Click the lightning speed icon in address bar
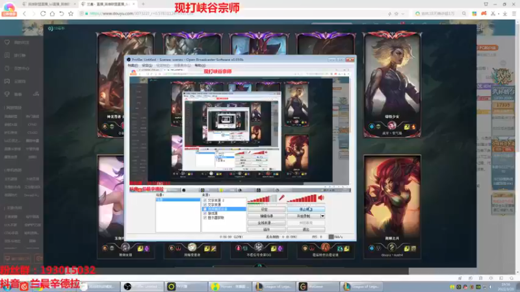 [389, 14]
